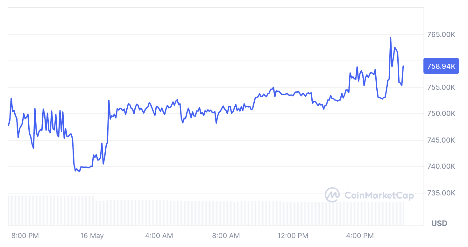Click the 745.00K price axis label

tap(441, 140)
